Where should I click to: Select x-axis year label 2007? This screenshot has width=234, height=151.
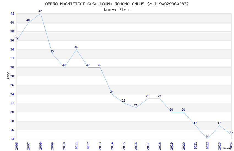(x=28, y=146)
